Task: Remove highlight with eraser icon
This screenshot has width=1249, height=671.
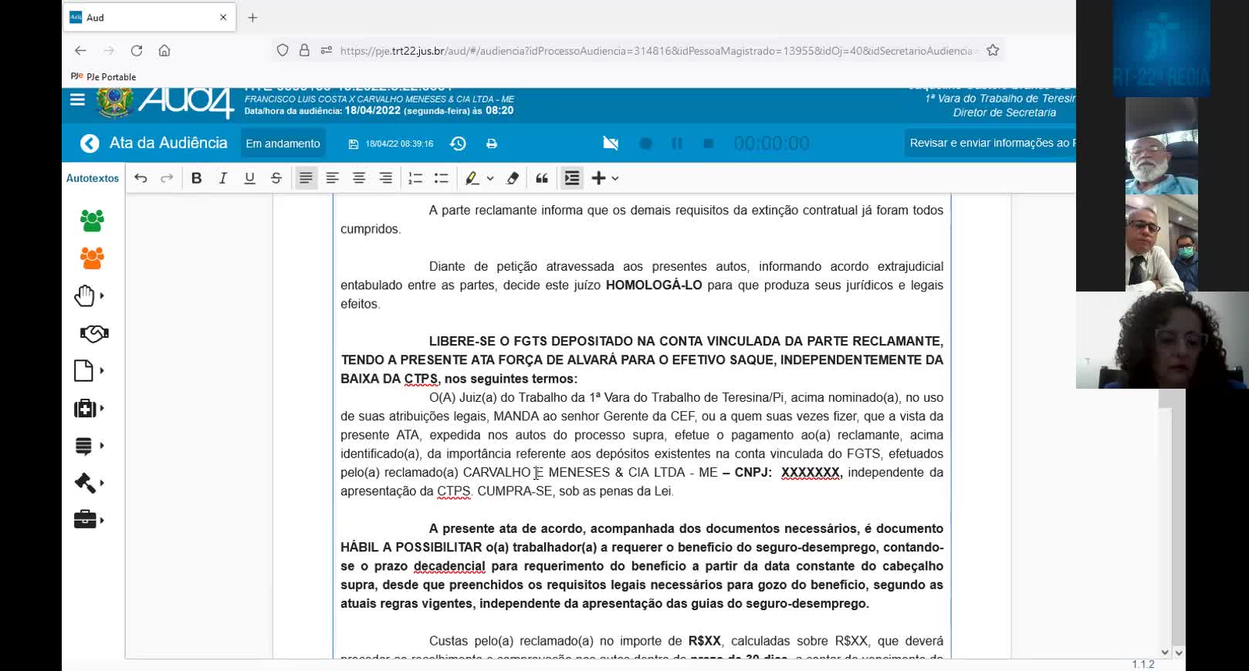Action: tap(513, 178)
